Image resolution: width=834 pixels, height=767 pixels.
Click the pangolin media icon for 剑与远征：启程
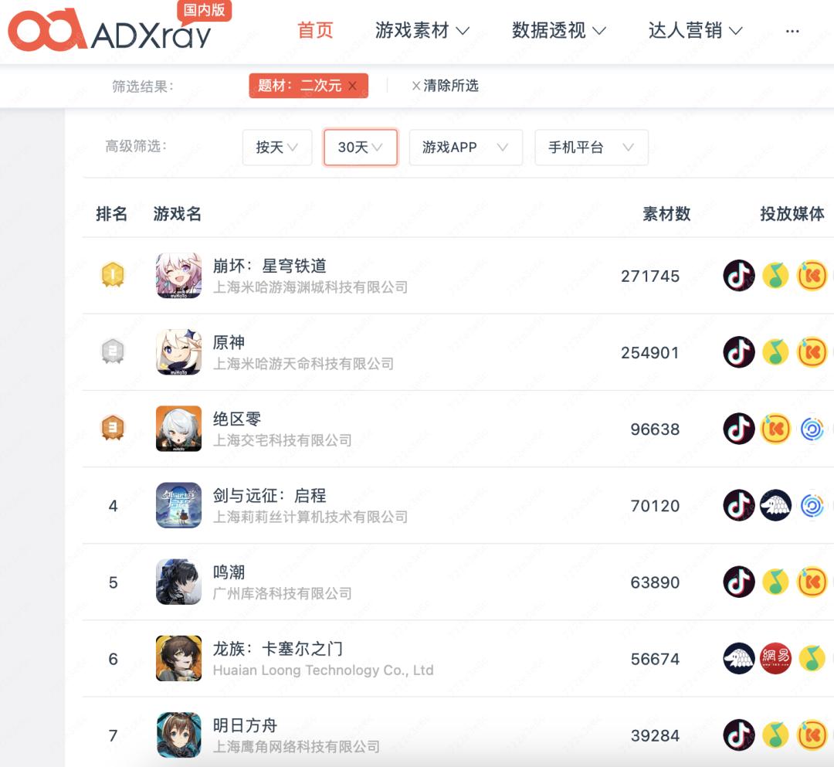(x=775, y=505)
